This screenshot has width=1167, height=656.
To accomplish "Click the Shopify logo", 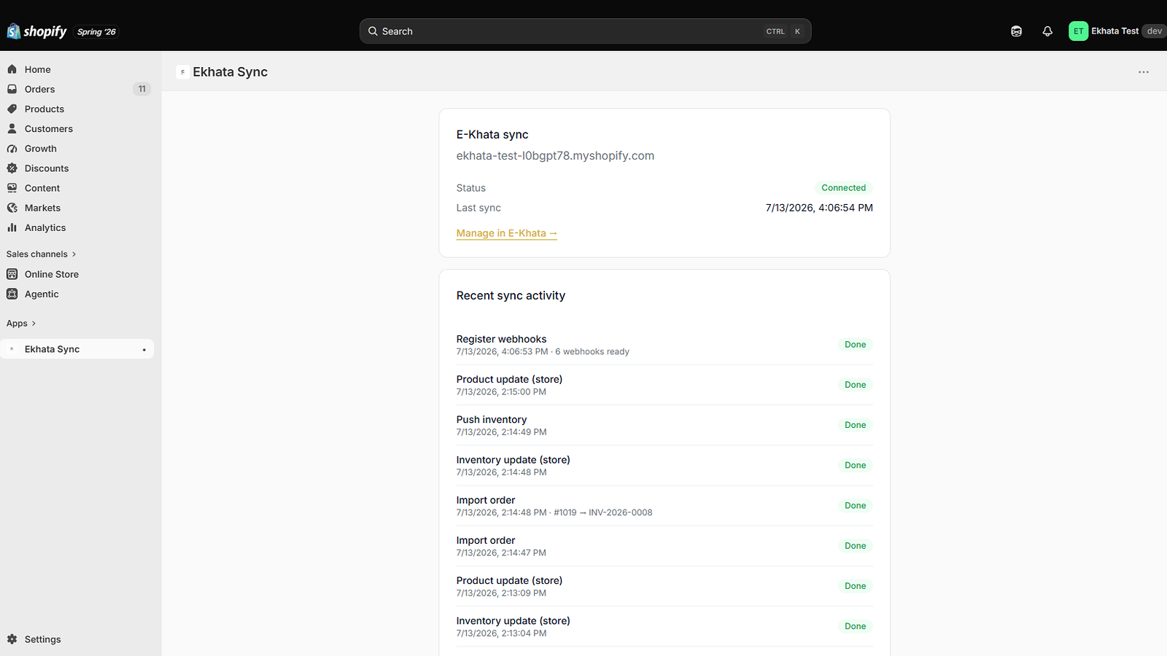I will click(x=36, y=31).
